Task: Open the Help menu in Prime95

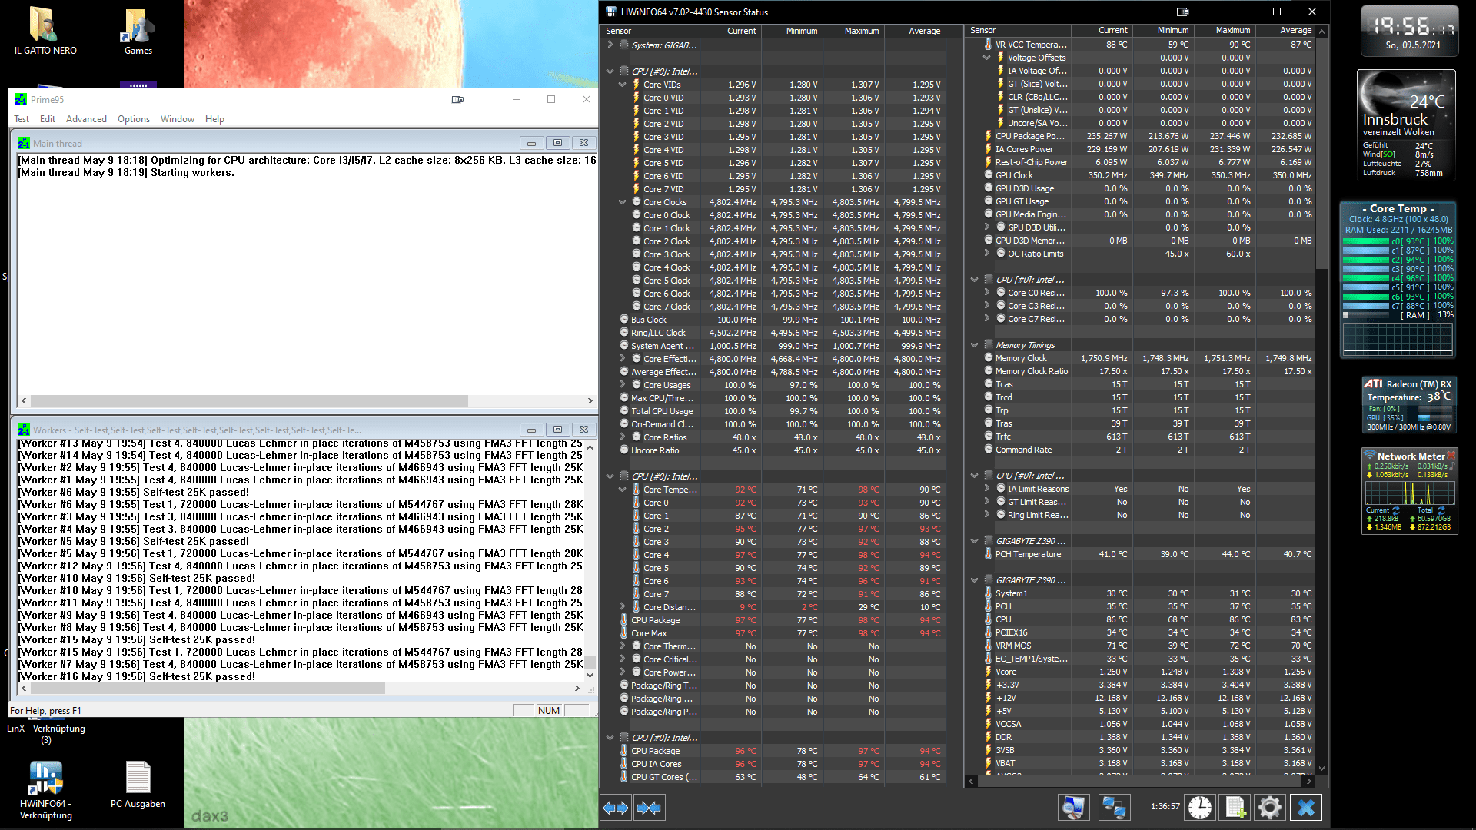Action: pyautogui.click(x=214, y=119)
